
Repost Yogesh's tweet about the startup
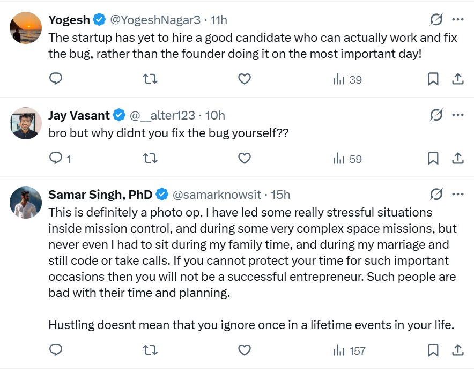tap(151, 79)
